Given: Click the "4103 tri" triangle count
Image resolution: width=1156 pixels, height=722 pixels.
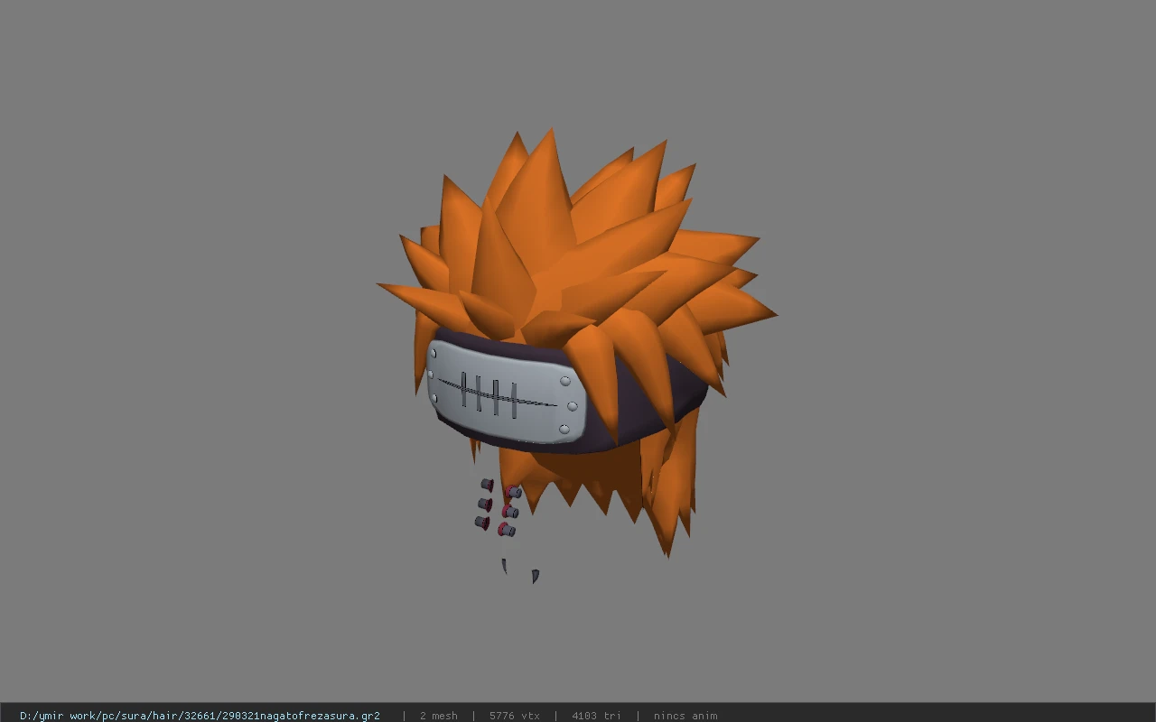Looking at the screenshot, I should click(x=596, y=716).
